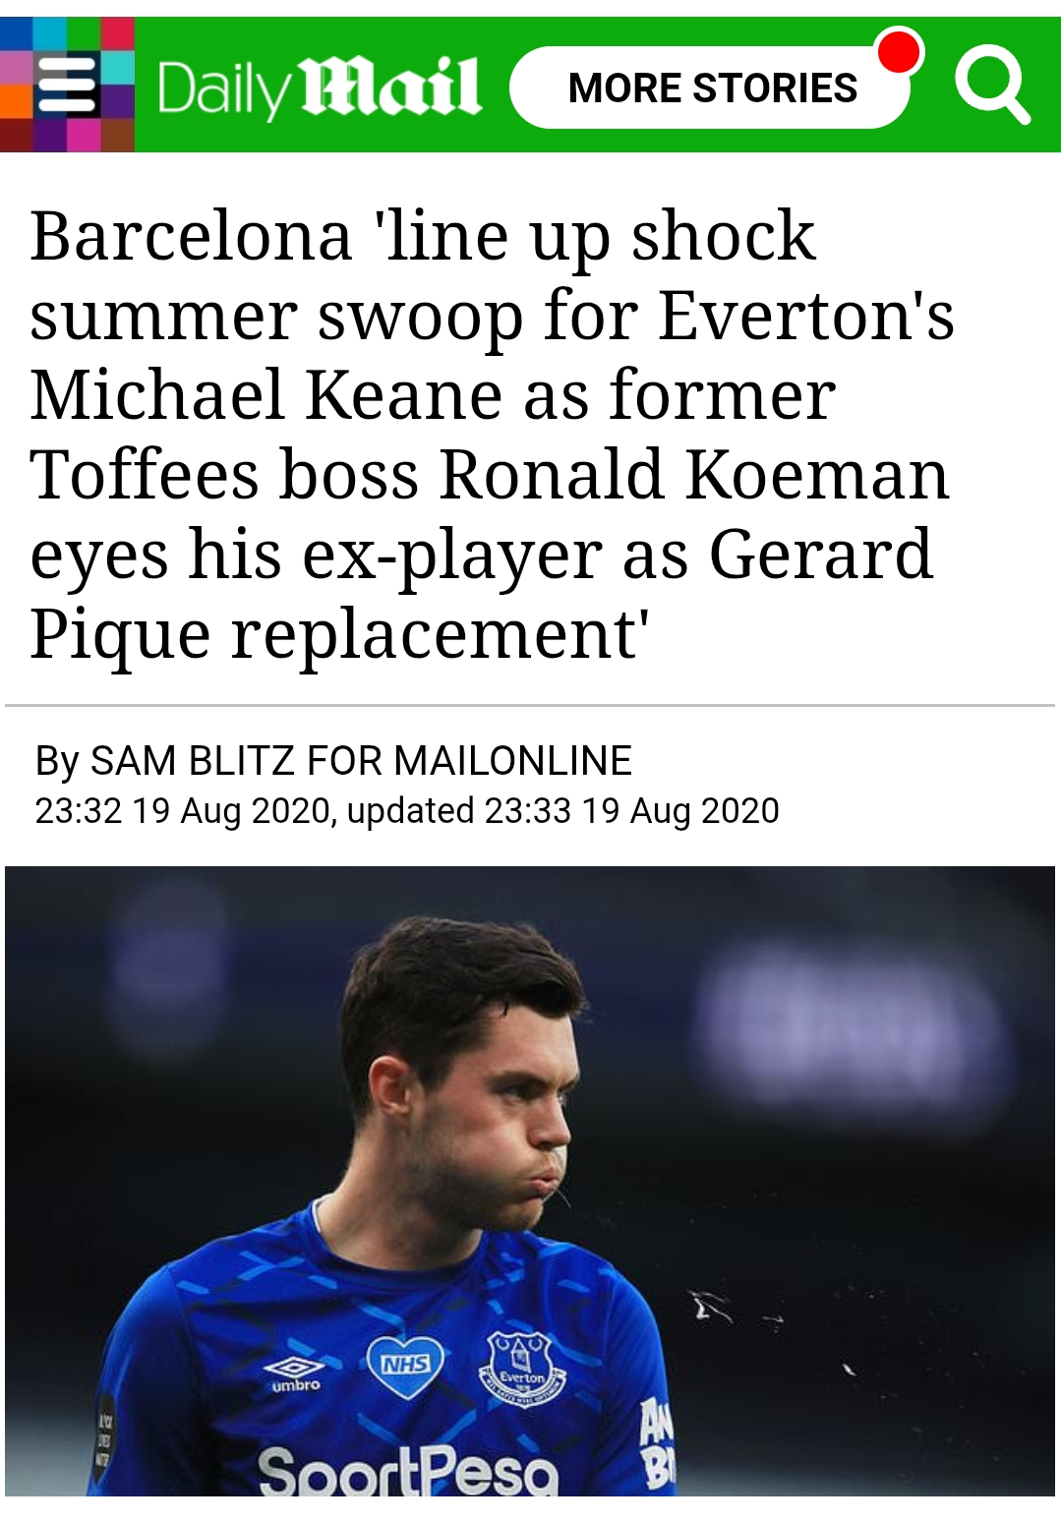This screenshot has height=1523, width=1061.
Task: Tap the MORE STORIES button
Action: [x=711, y=88]
